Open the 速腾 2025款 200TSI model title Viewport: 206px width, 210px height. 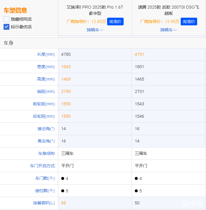coord(168,10)
